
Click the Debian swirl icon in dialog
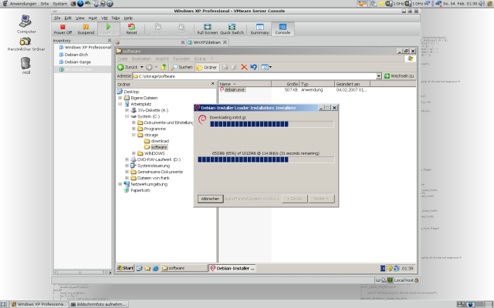point(202,120)
